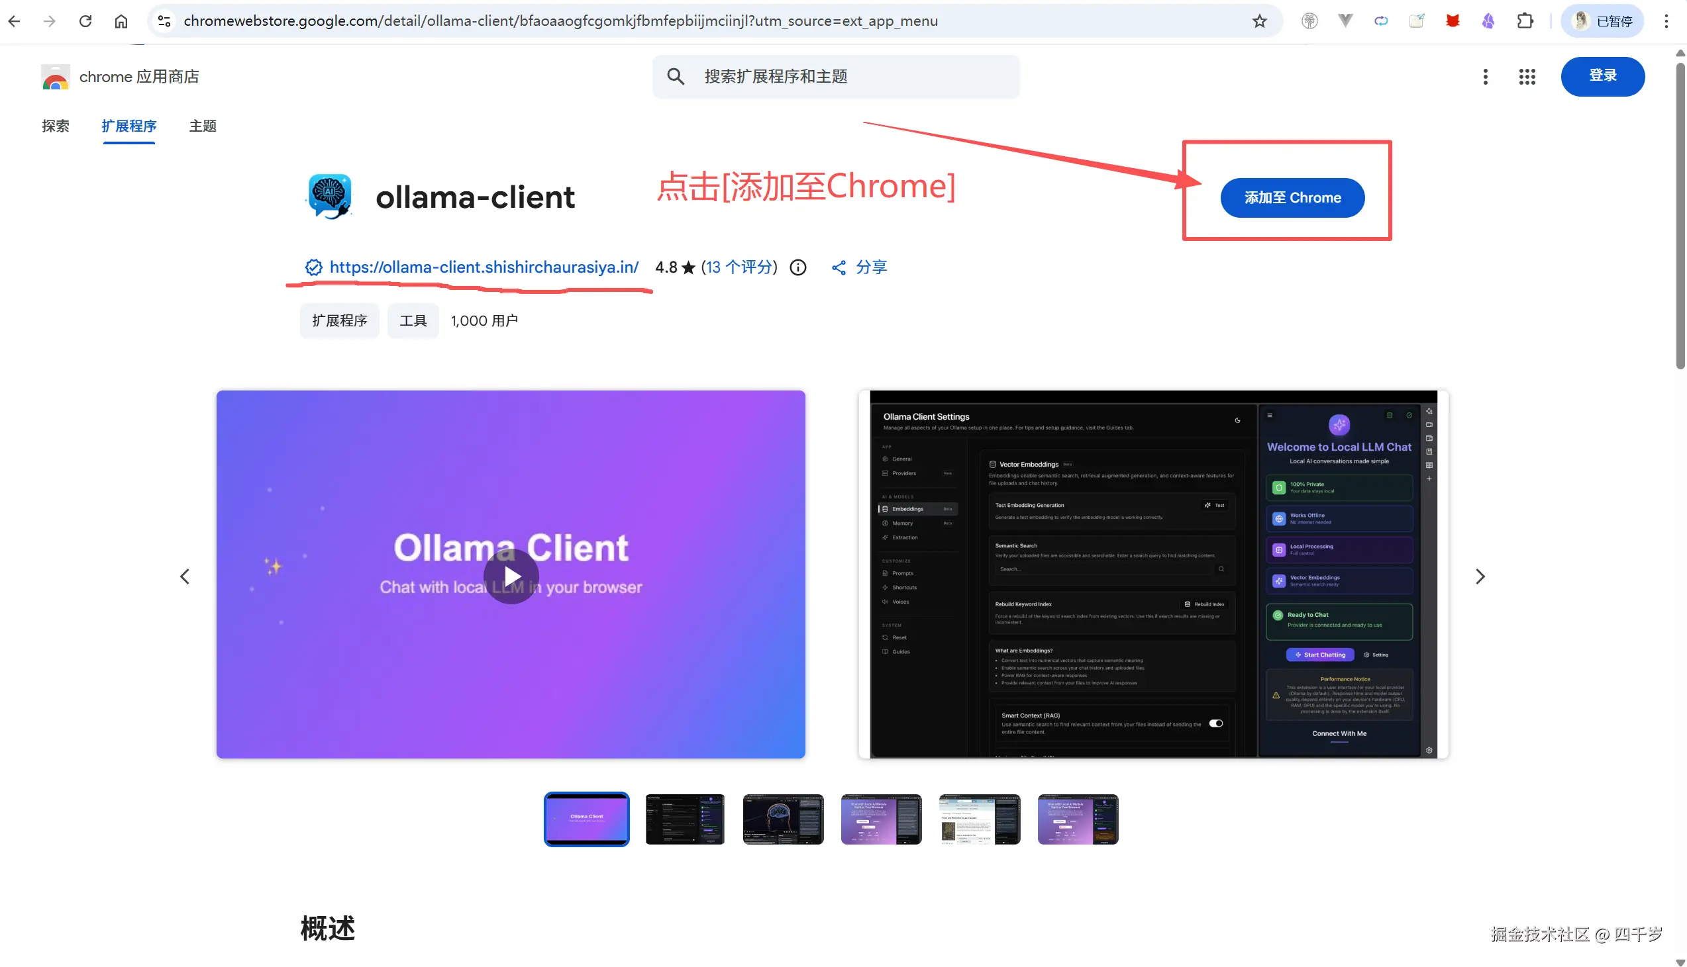Switch to the 主题 tab
The width and height of the screenshot is (1687, 967).
tap(203, 126)
